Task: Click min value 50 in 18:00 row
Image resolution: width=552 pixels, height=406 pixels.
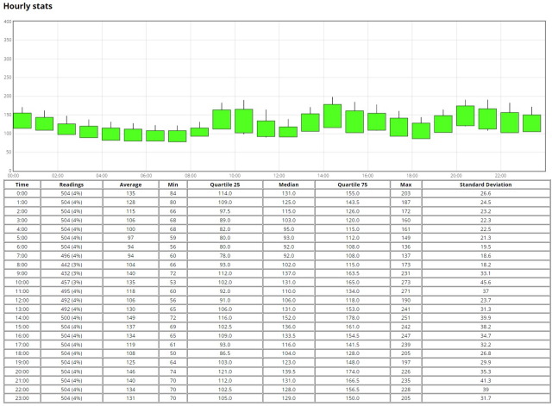Action: point(172,353)
